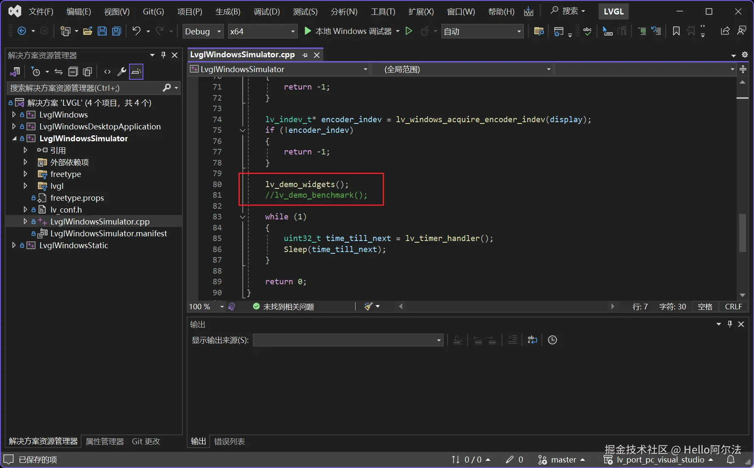
Task: Click the master branch in status bar
Action: pyautogui.click(x=561, y=460)
